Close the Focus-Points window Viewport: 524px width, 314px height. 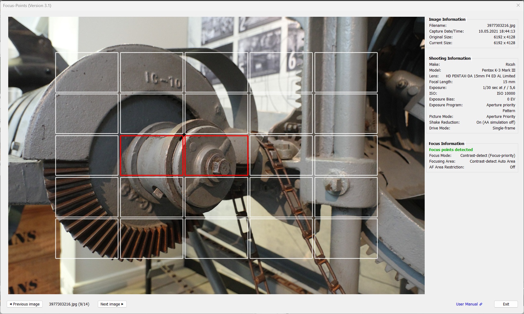pos(518,5)
